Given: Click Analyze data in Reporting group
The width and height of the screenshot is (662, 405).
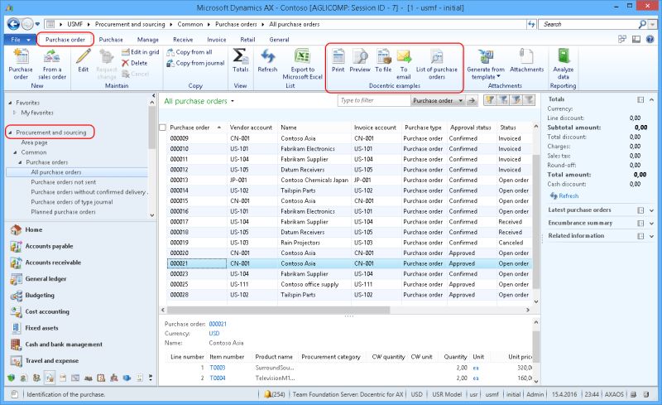Looking at the screenshot, I should point(564,65).
